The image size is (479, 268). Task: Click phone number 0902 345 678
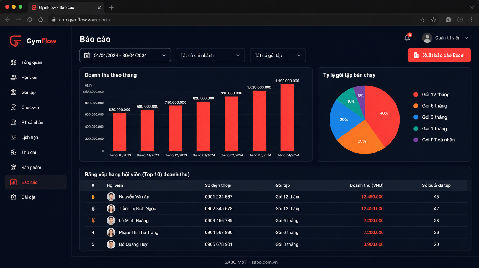point(218,208)
